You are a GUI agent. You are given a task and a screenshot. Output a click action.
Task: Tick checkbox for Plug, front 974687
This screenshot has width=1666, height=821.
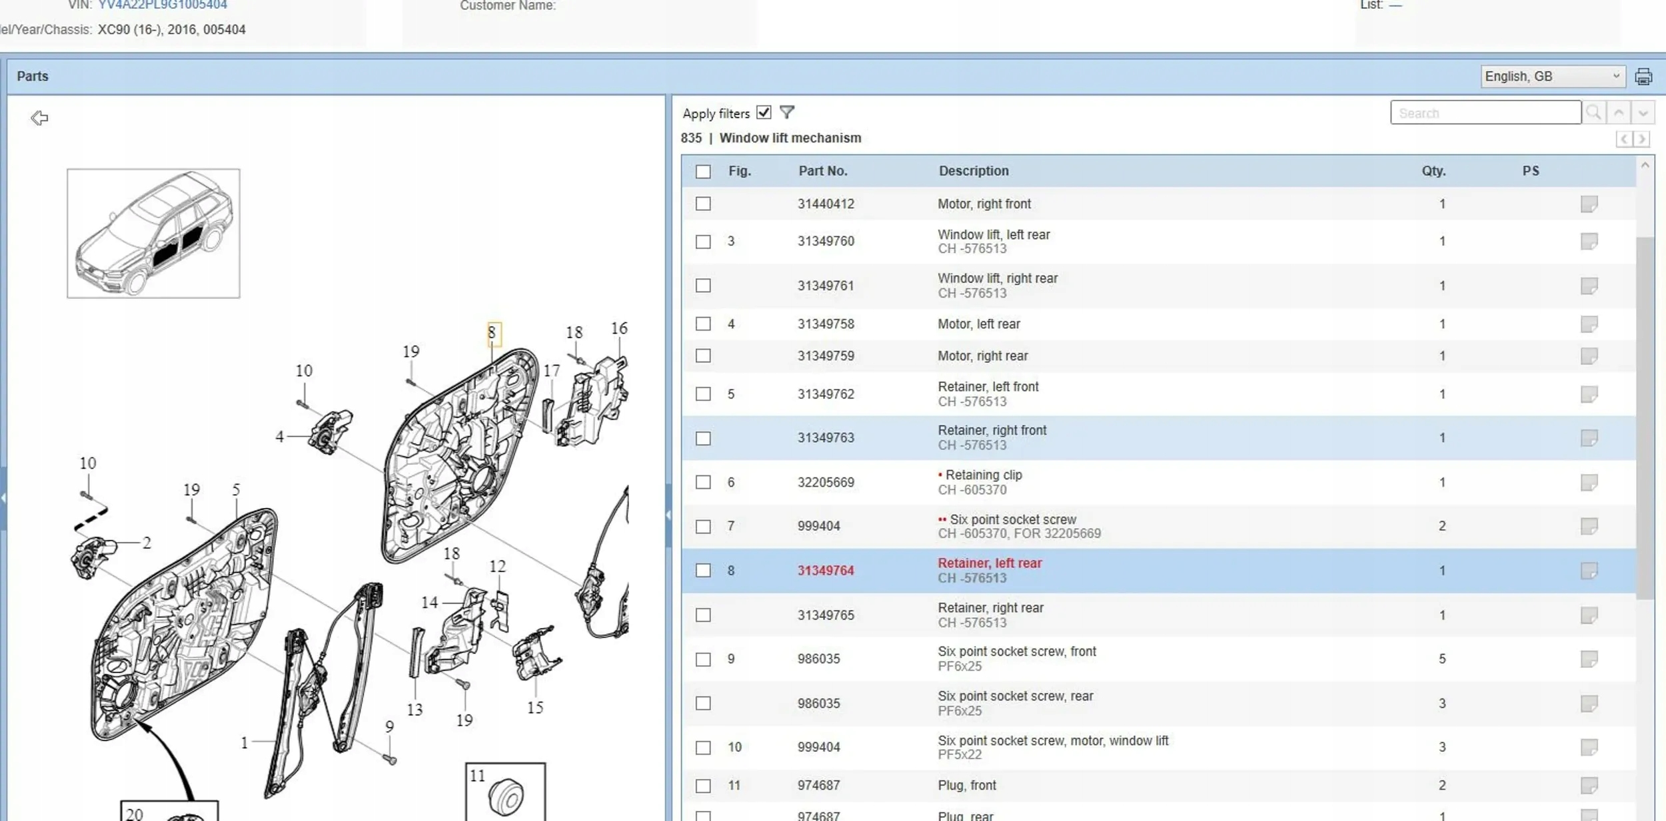(x=703, y=786)
